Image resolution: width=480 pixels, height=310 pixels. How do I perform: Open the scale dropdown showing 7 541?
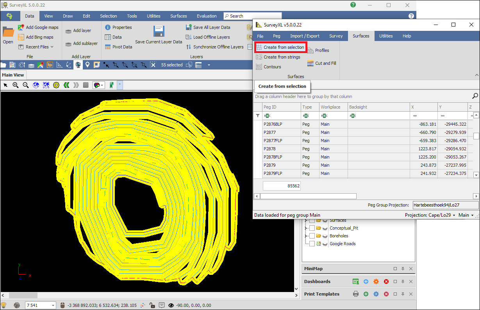(x=53, y=305)
